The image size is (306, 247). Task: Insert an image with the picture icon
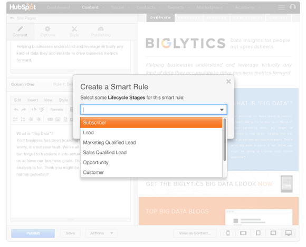coord(58,119)
